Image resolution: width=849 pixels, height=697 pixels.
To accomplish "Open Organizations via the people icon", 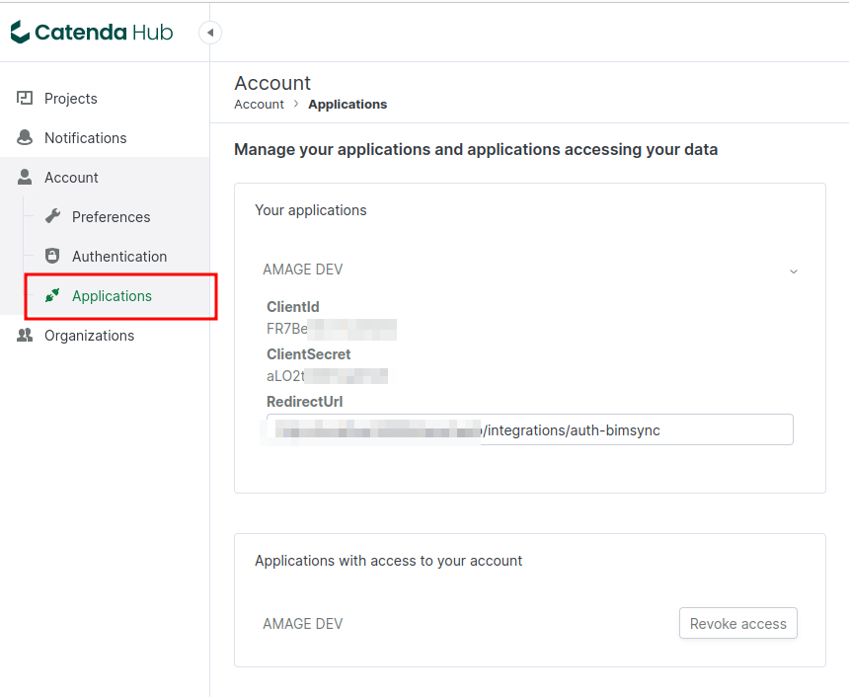I will coord(24,335).
